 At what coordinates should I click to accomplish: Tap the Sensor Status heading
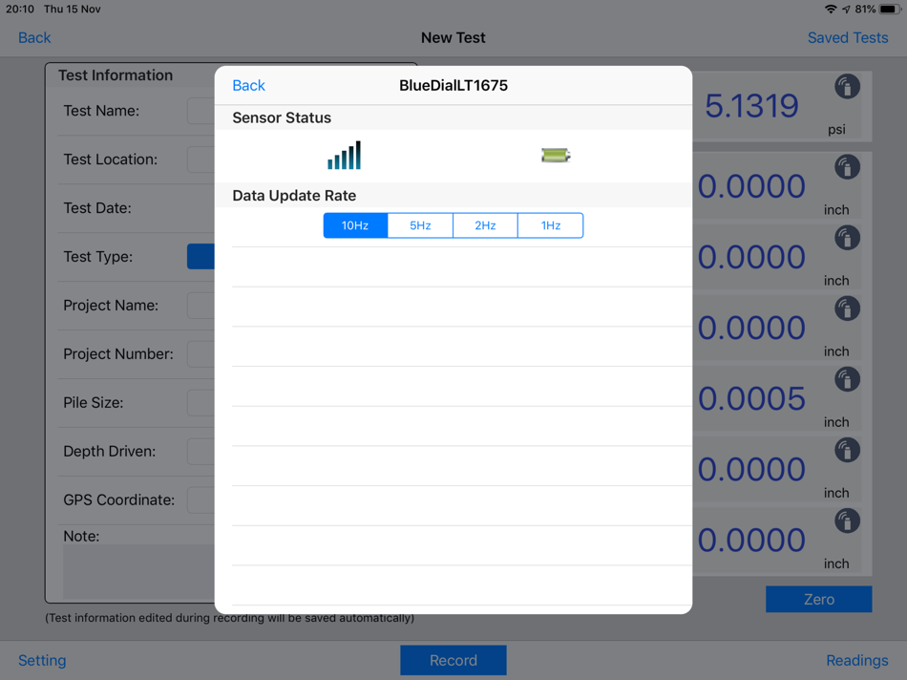pyautogui.click(x=282, y=117)
